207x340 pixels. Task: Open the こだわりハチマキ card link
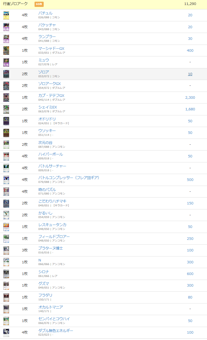(x=52, y=201)
